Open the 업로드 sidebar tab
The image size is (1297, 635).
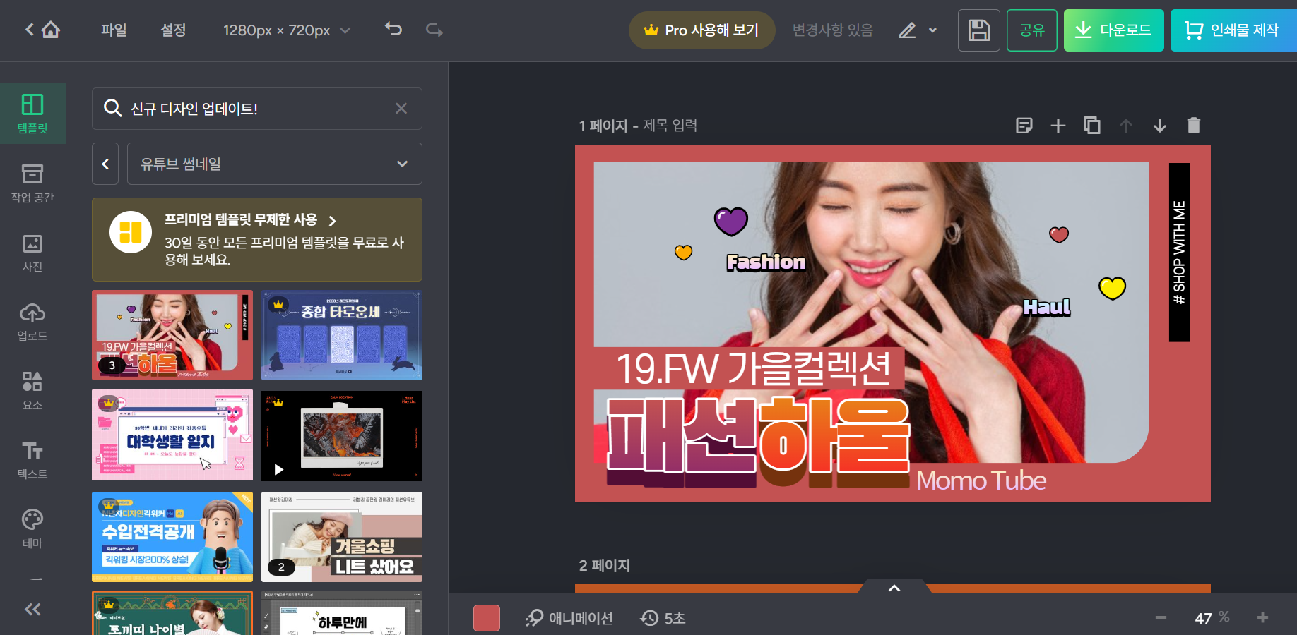point(32,321)
